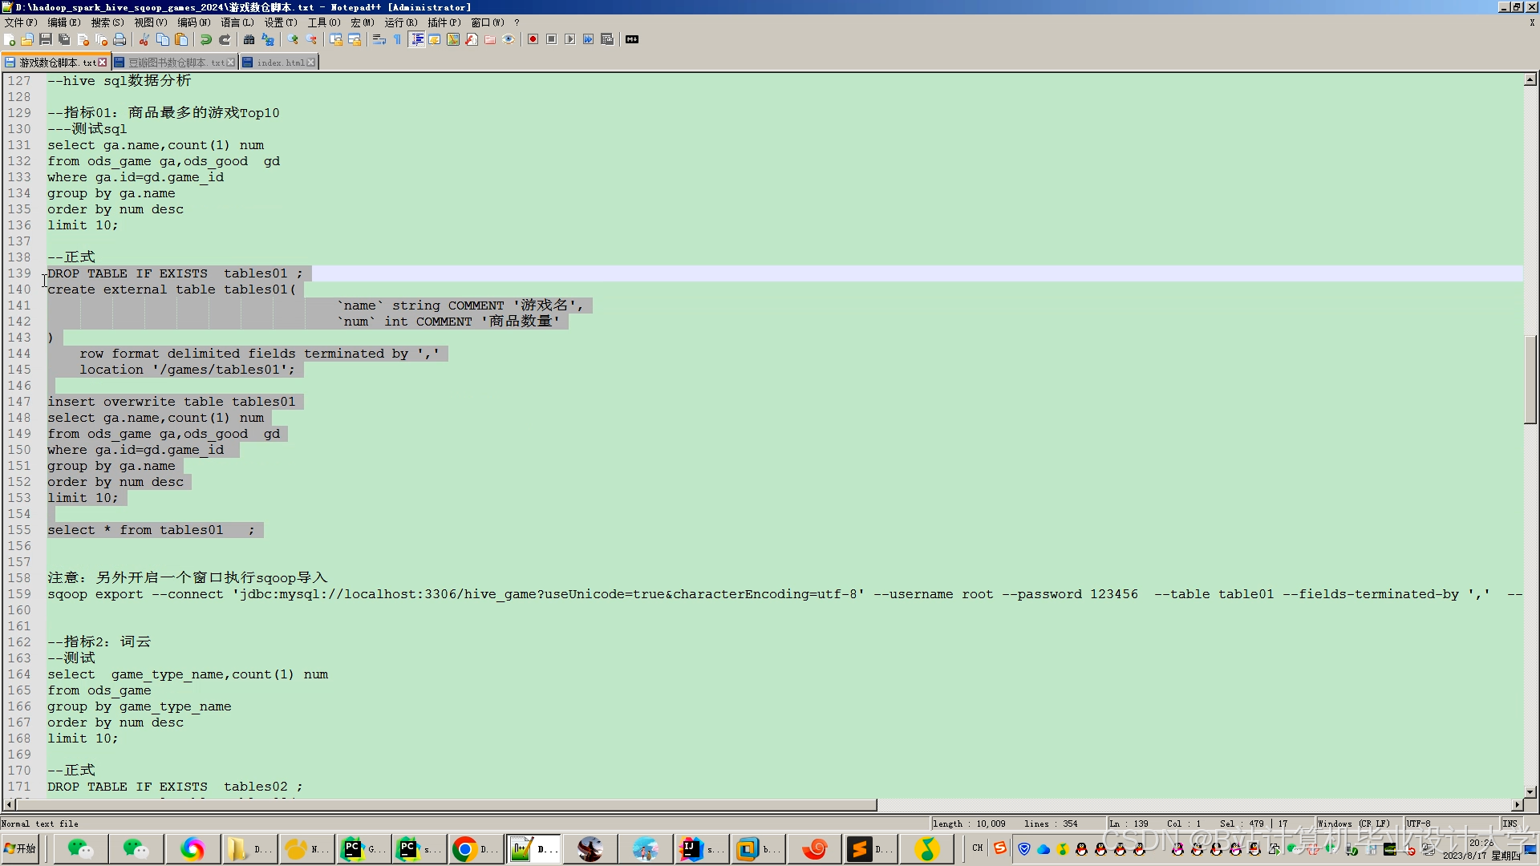Click the Save file toolbar icon

point(46,39)
